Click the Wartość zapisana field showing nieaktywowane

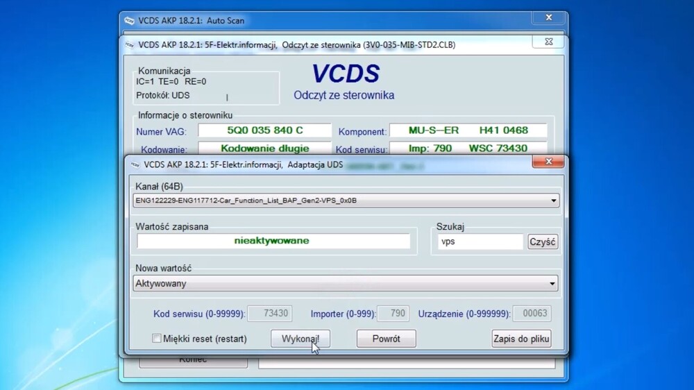[x=273, y=241]
